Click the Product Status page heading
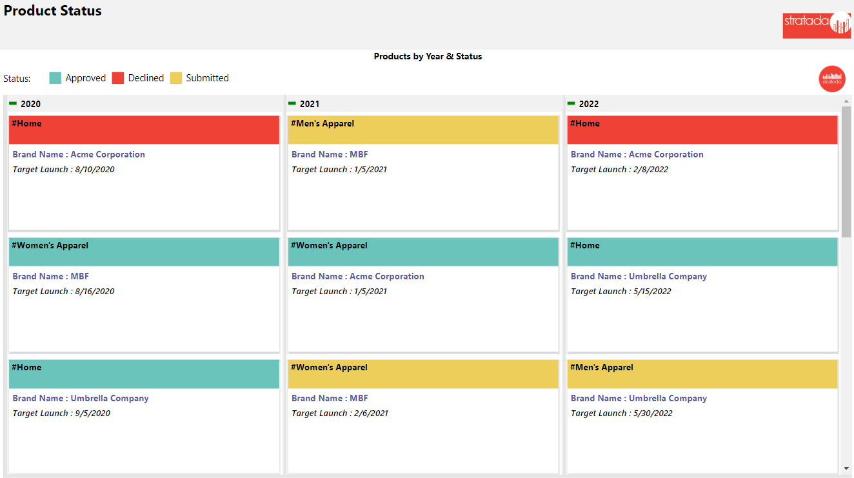The width and height of the screenshot is (854, 478). pos(53,11)
